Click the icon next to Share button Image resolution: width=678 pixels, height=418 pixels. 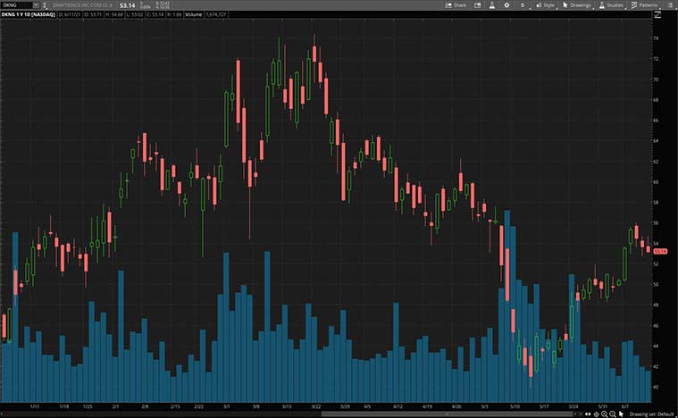coord(476,5)
